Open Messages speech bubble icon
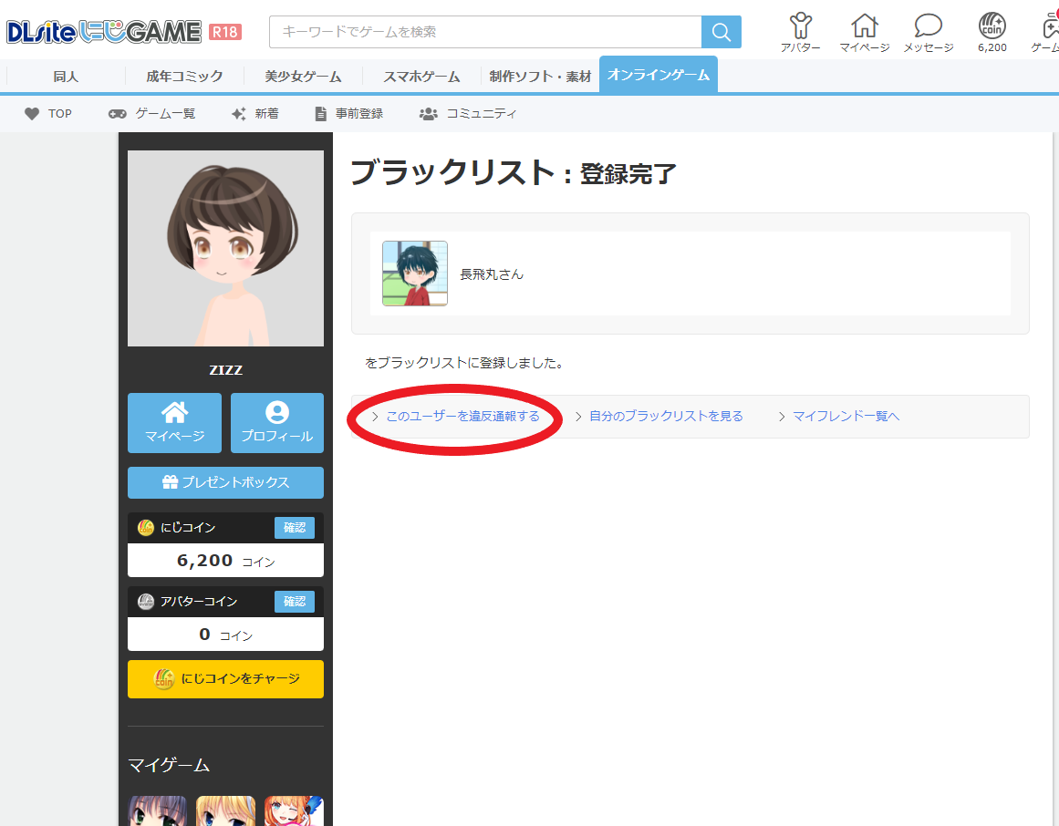 pos(928,32)
